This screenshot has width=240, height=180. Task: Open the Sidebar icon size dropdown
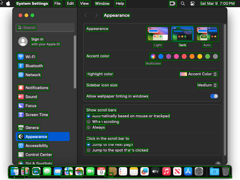tap(207, 85)
